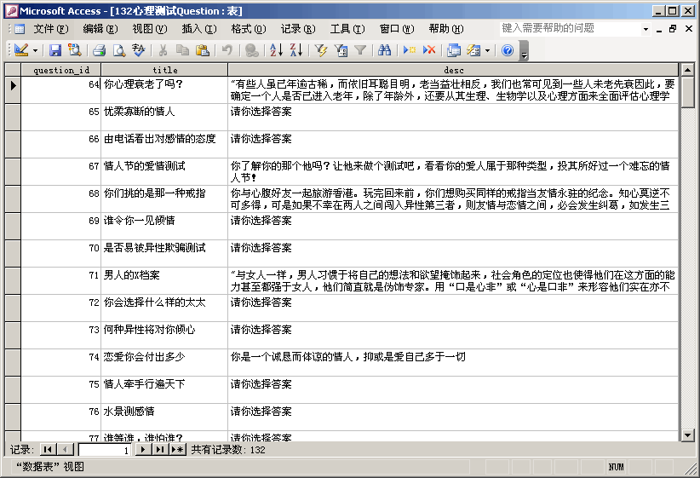Open the 格式(O) menu
700x478 pixels.
click(x=249, y=29)
